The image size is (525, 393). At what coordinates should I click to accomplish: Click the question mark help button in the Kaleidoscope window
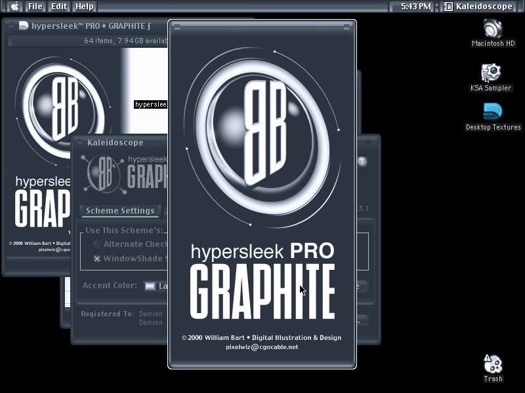362,161
